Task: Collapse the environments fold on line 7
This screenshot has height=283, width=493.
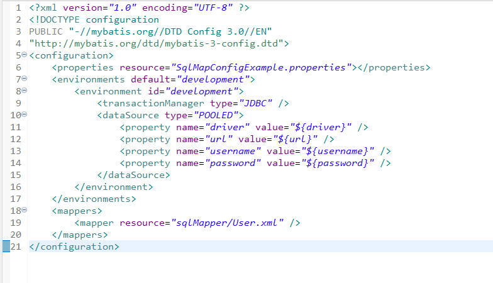Action: (x=24, y=79)
